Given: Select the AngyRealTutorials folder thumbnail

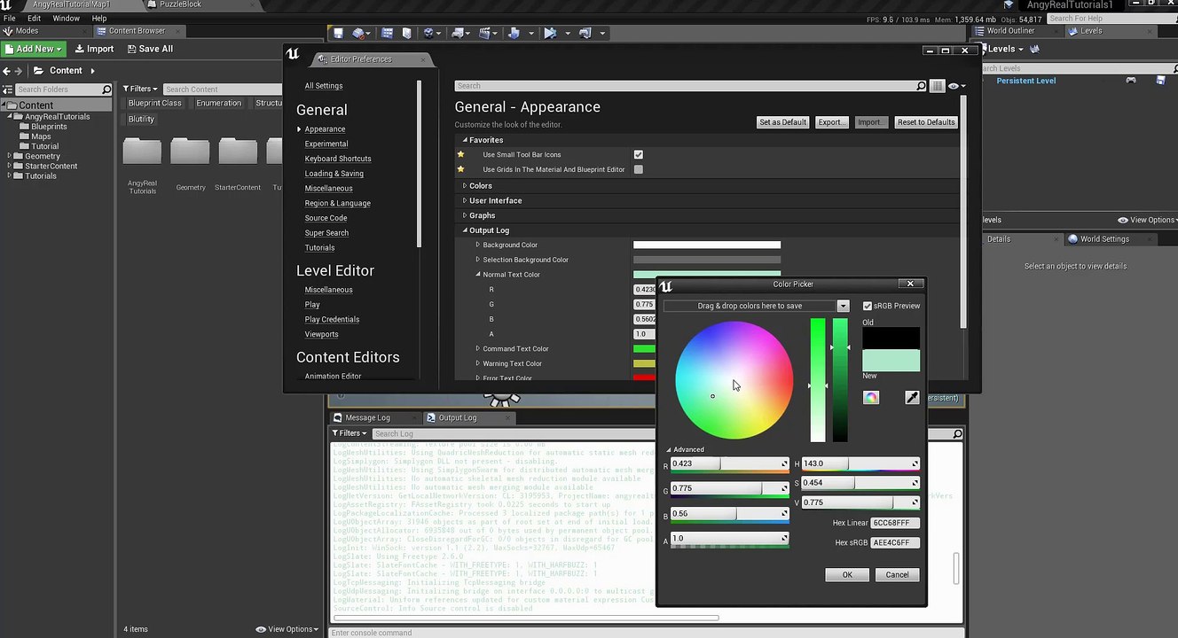Looking at the screenshot, I should coord(142,152).
